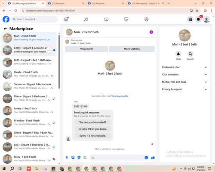Open Mari - 2 bed 2 bath chat
Viewport: 215px width, 172px height.
tap(29, 38)
